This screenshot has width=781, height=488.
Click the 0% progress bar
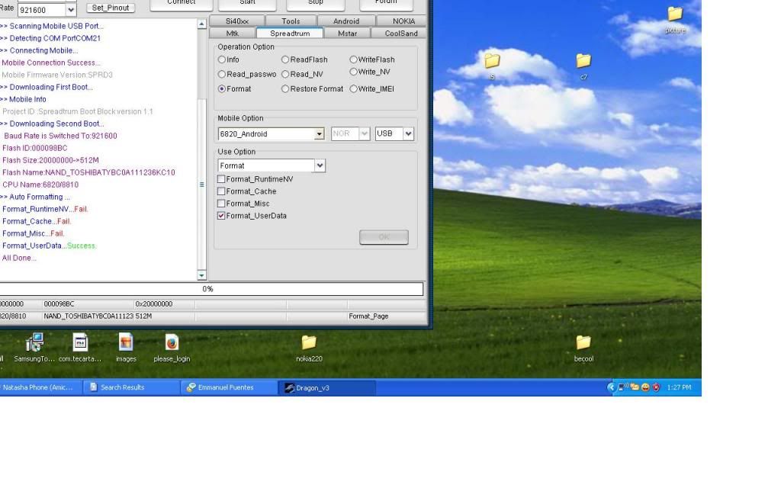pyautogui.click(x=211, y=289)
